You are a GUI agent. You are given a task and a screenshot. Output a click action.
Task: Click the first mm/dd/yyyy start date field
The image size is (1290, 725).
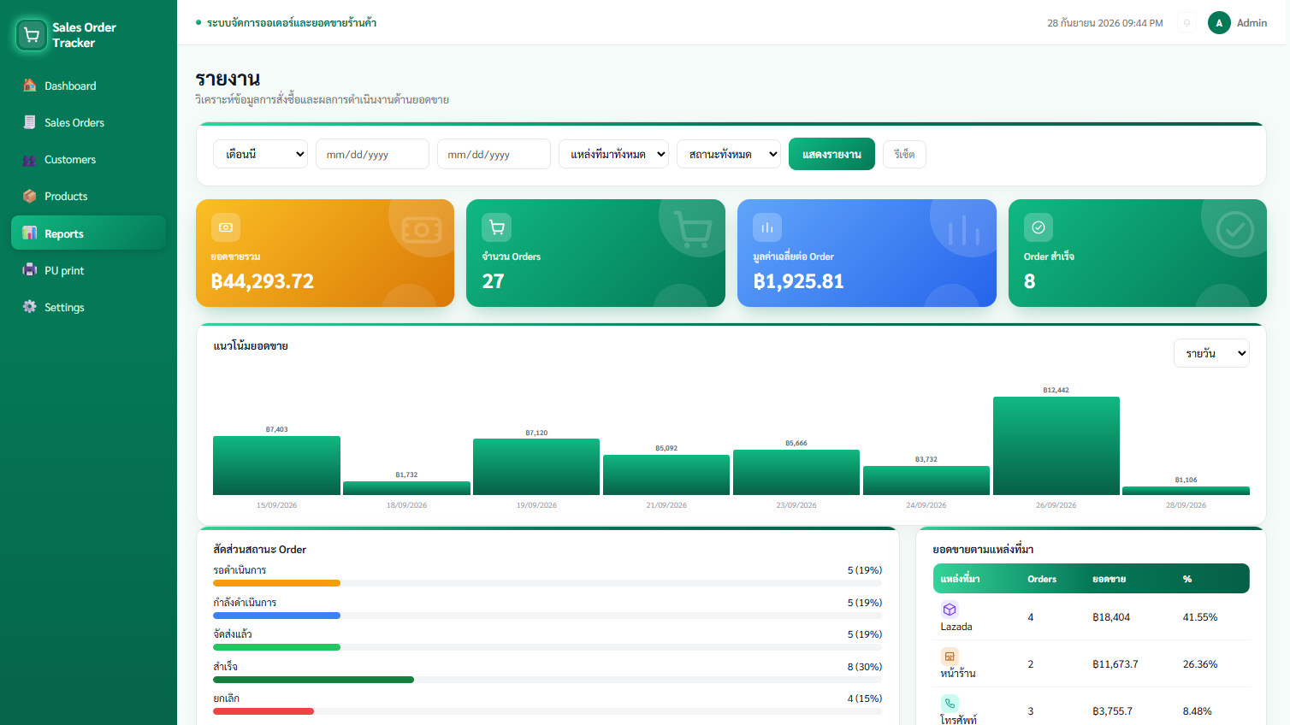(x=372, y=154)
